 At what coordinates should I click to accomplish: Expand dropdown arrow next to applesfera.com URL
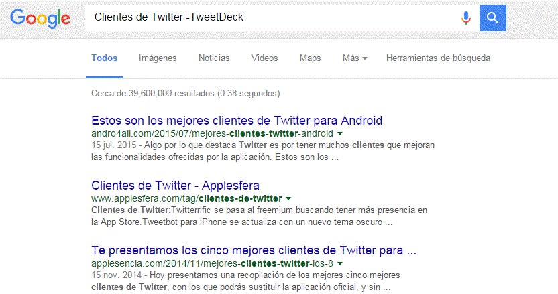click(288, 198)
